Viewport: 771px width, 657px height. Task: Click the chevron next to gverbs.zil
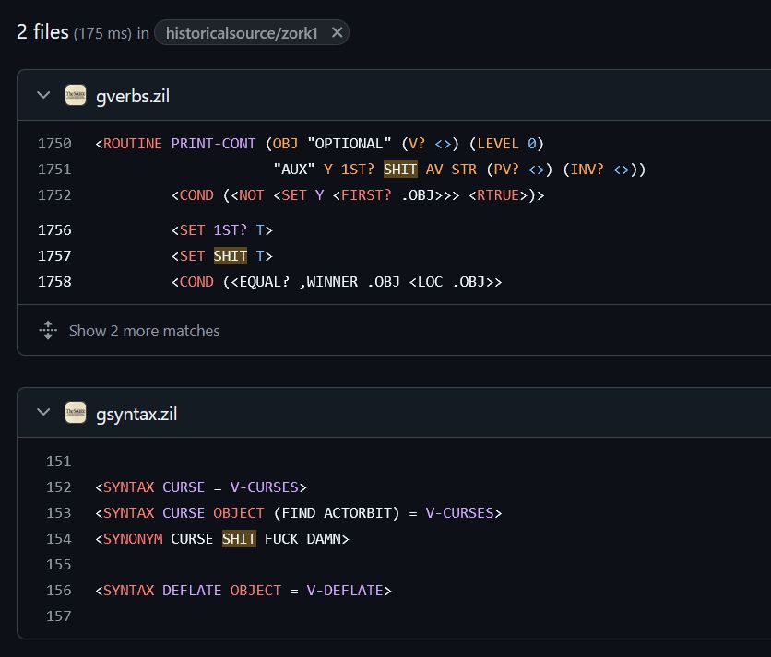click(42, 95)
